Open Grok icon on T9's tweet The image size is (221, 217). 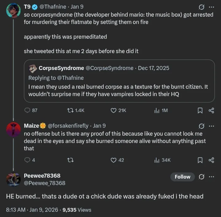(x=202, y=7)
